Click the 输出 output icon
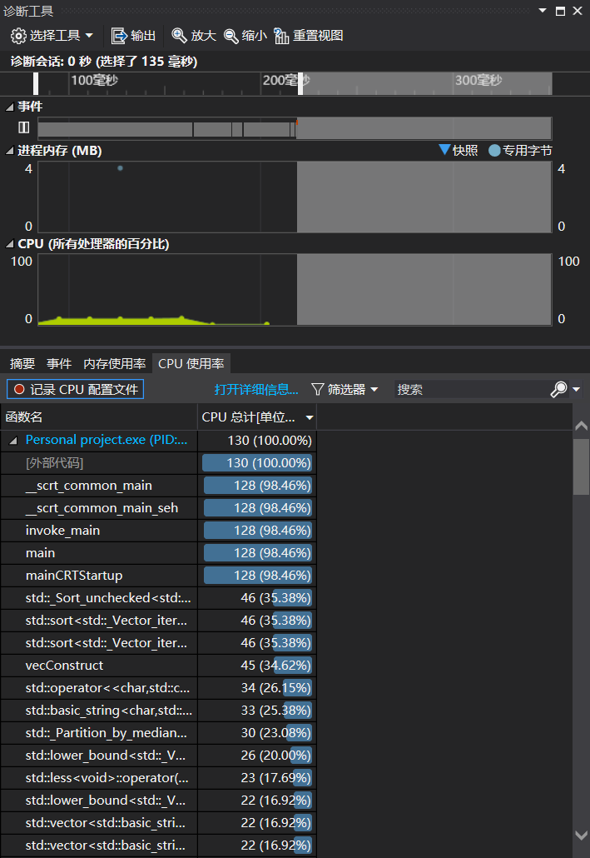 119,36
